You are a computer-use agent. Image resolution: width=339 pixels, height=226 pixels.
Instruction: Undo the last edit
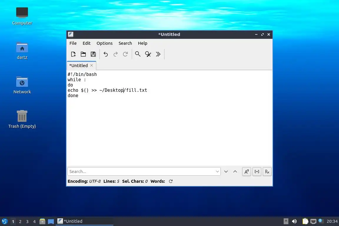tap(106, 54)
